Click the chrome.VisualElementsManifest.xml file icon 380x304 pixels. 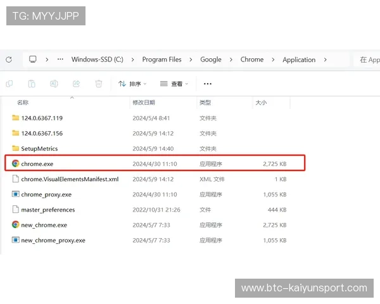15,179
